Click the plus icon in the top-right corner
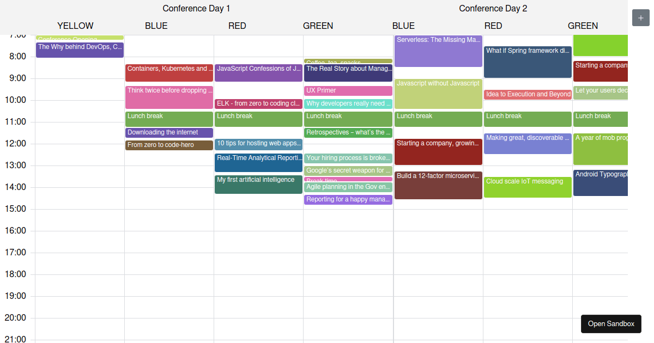 (640, 17)
